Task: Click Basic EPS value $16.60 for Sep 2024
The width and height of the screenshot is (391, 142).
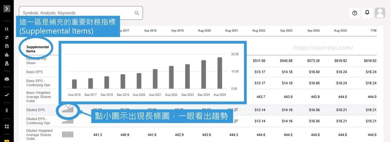Action: (314, 72)
